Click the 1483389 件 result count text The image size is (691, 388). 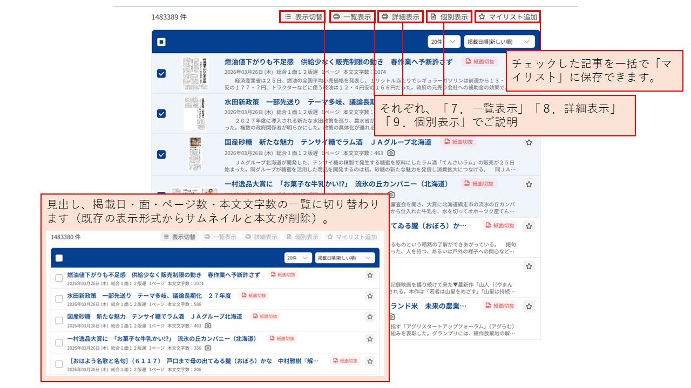point(169,17)
